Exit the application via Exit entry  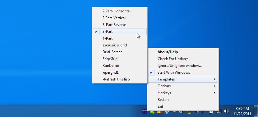coord(183,106)
